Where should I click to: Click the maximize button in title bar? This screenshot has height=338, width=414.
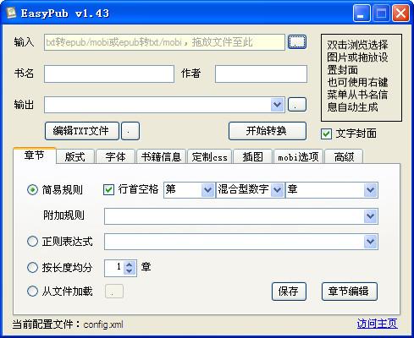click(381, 13)
